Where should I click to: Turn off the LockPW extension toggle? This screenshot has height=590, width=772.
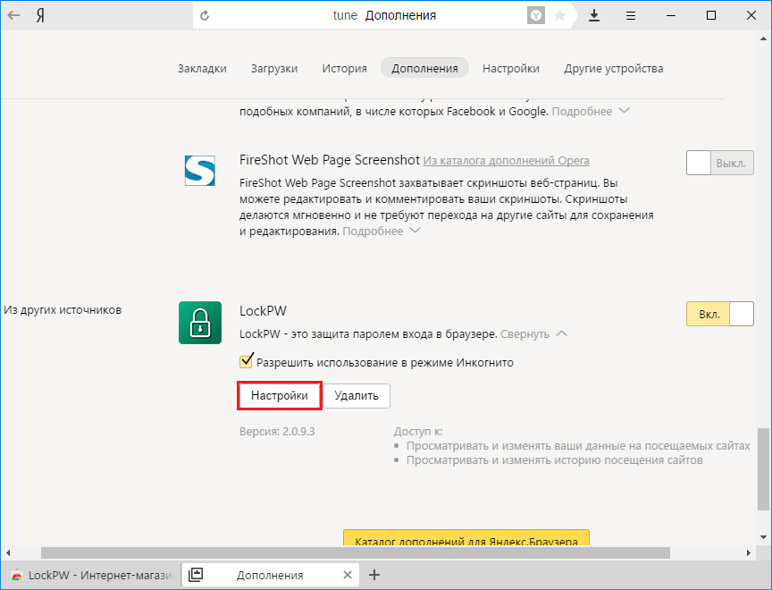pos(719,315)
